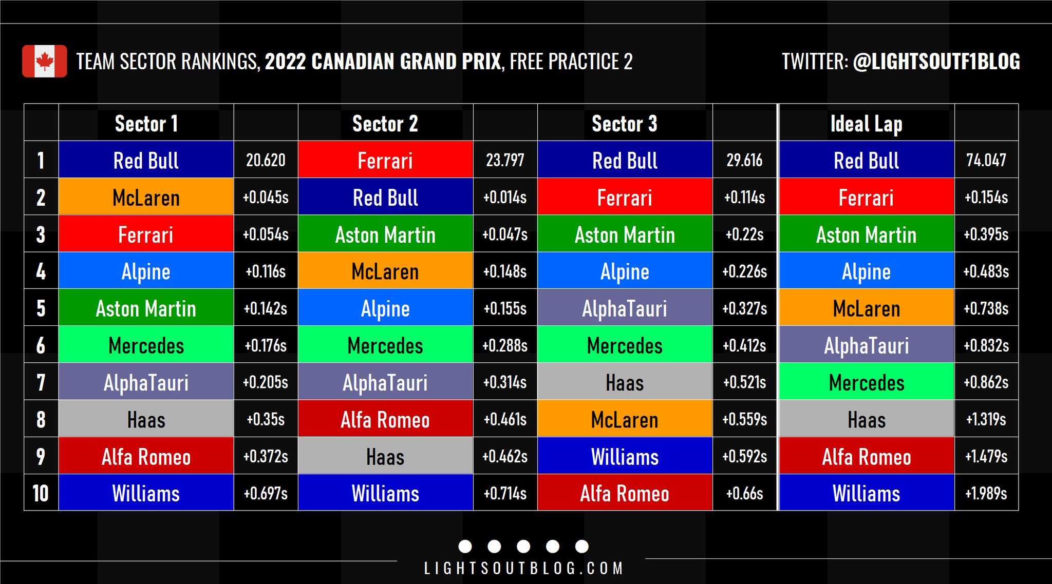1052x584 pixels.
Task: Open the LIGHTSOUTBLOG.COM footer link
Action: [x=523, y=568]
